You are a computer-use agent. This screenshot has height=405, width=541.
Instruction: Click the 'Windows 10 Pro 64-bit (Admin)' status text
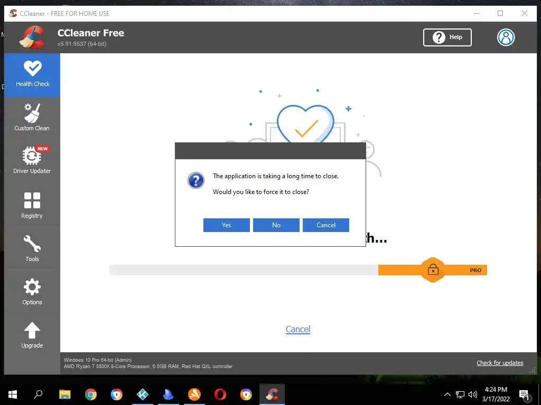pos(98,360)
